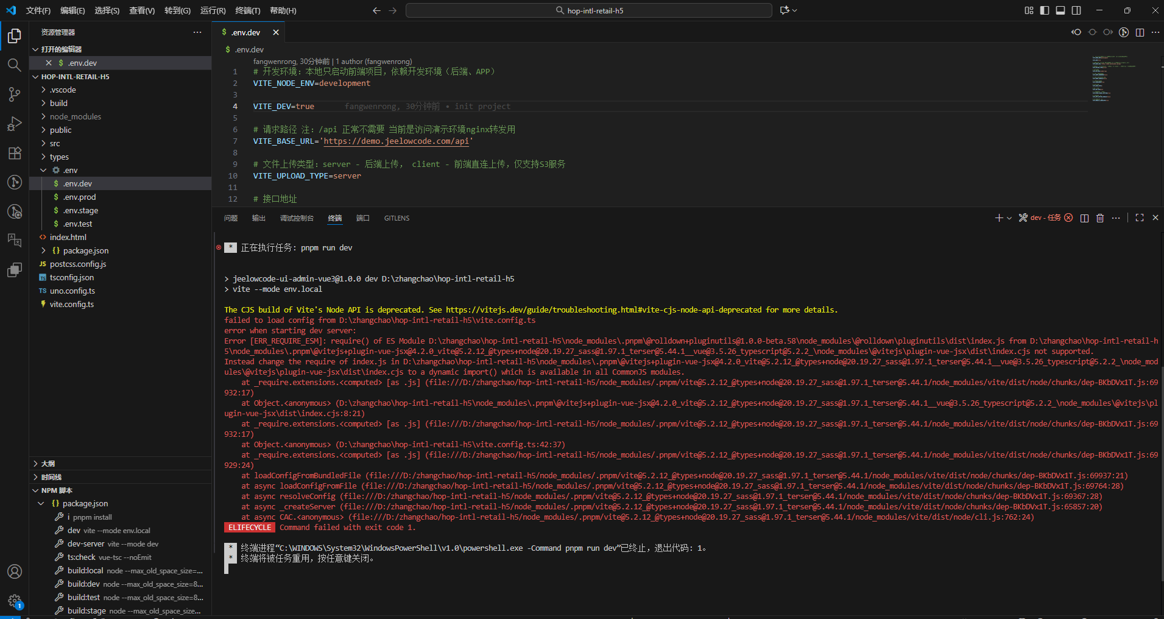Open the new terminal launch profile dropdown

1009,218
